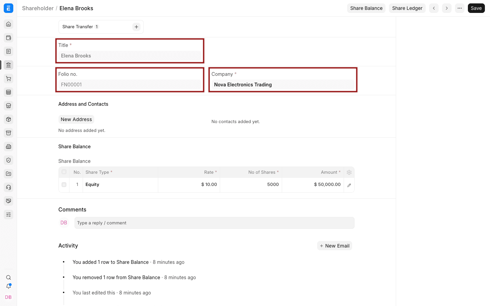This screenshot has width=490, height=306.
Task: Open the shopping cart icon in sidebar
Action: [9, 79]
